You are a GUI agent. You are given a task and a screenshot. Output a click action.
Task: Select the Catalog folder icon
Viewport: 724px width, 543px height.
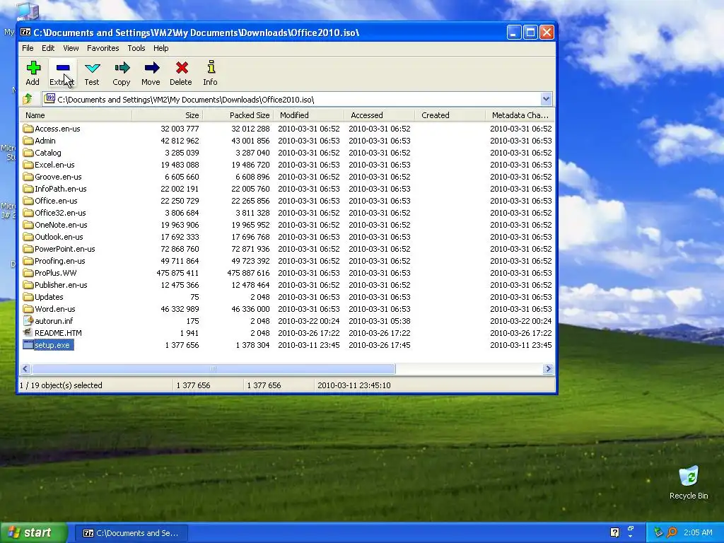[x=28, y=153]
